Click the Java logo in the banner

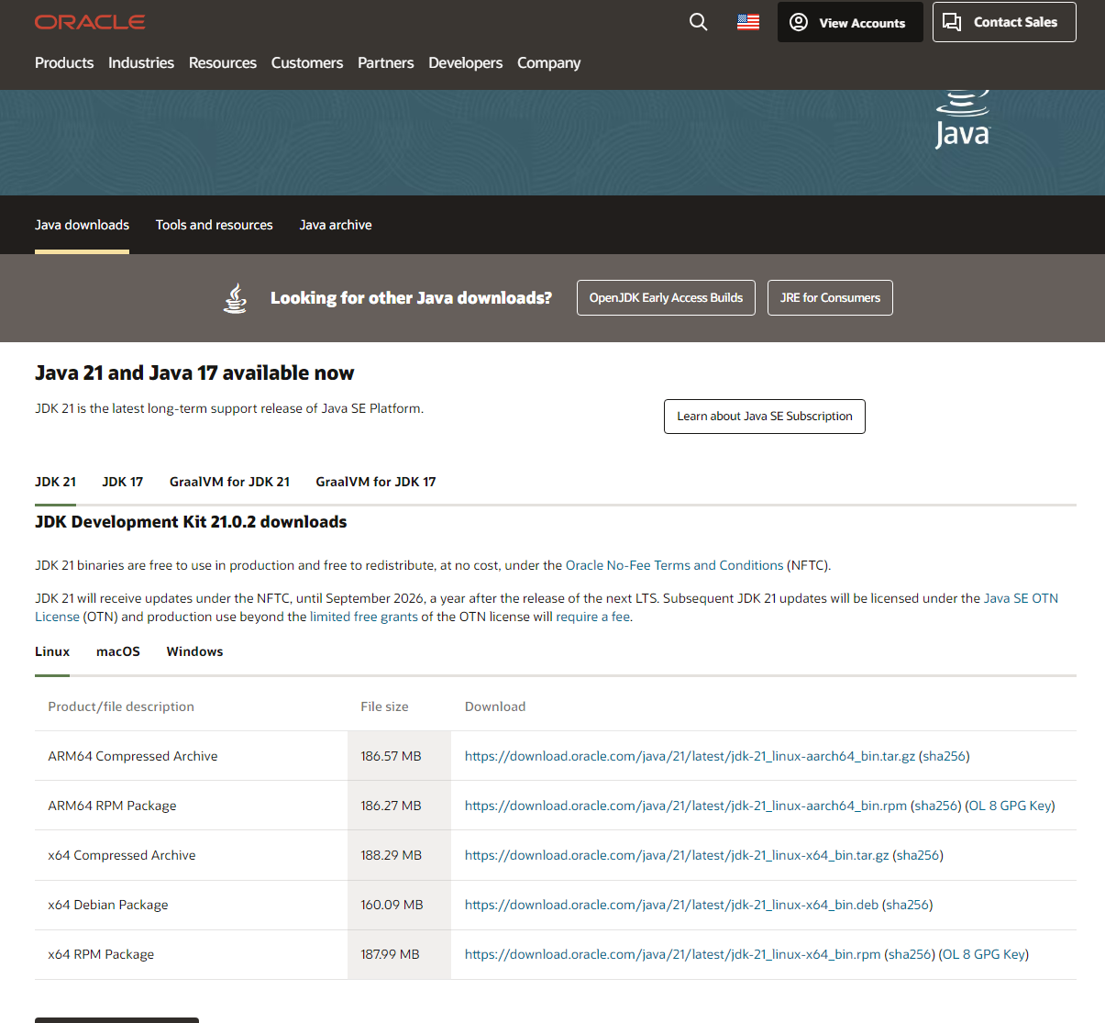963,119
